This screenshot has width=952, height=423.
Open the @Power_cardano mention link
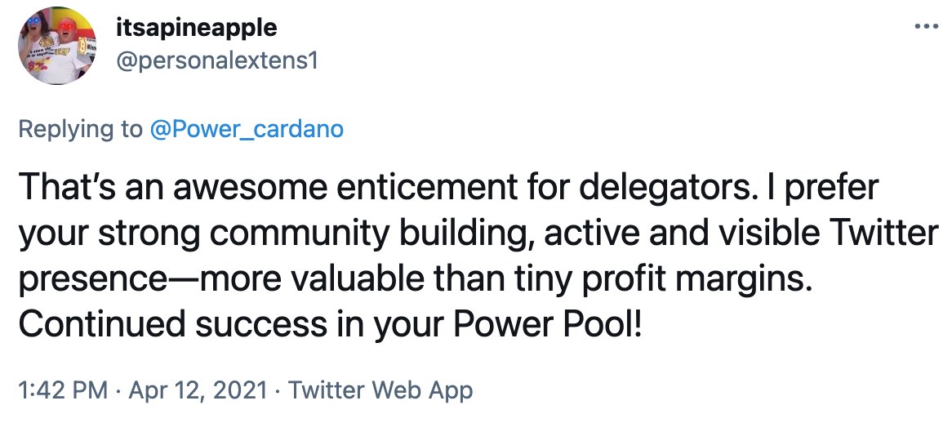point(247,129)
